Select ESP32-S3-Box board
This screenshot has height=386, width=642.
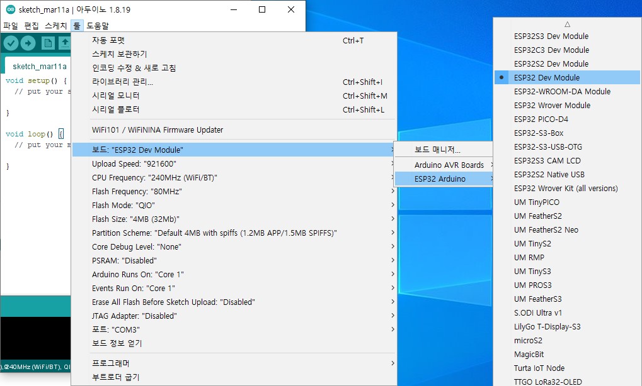coord(567,133)
